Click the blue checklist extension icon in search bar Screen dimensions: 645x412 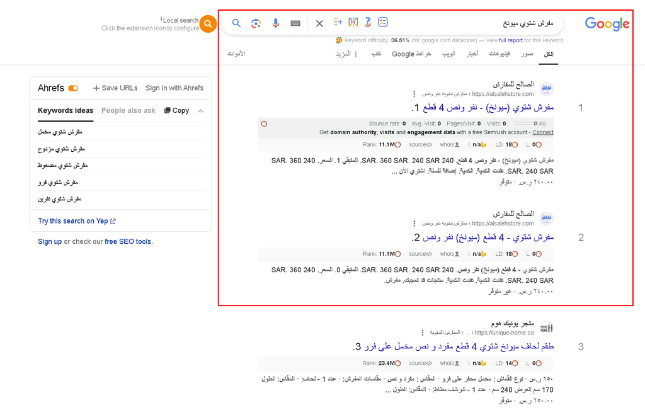(x=382, y=22)
